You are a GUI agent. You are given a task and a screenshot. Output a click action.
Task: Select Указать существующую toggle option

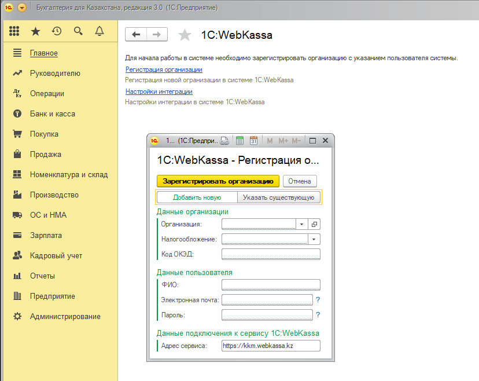(279, 197)
